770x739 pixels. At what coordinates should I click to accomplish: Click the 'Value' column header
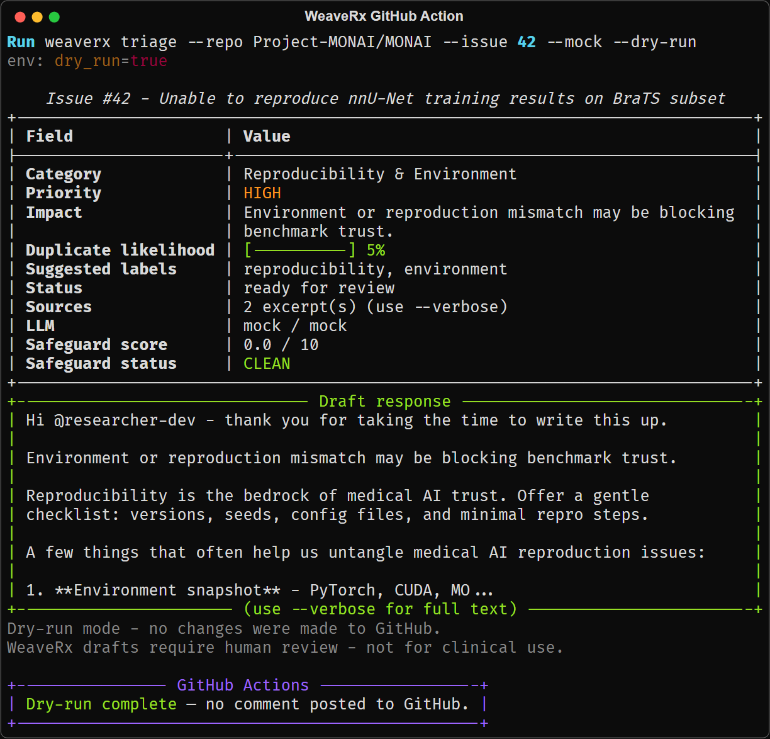[x=267, y=136]
